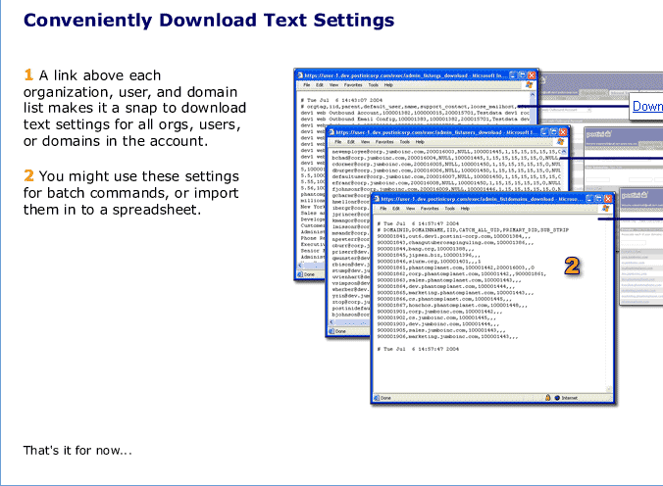Maximize the domains download window

[x=598, y=199]
